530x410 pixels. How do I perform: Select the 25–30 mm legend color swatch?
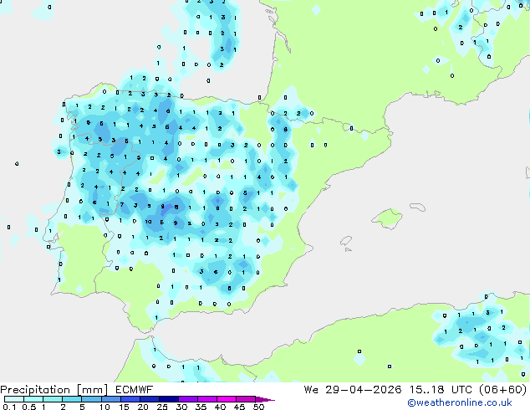tap(168, 399)
